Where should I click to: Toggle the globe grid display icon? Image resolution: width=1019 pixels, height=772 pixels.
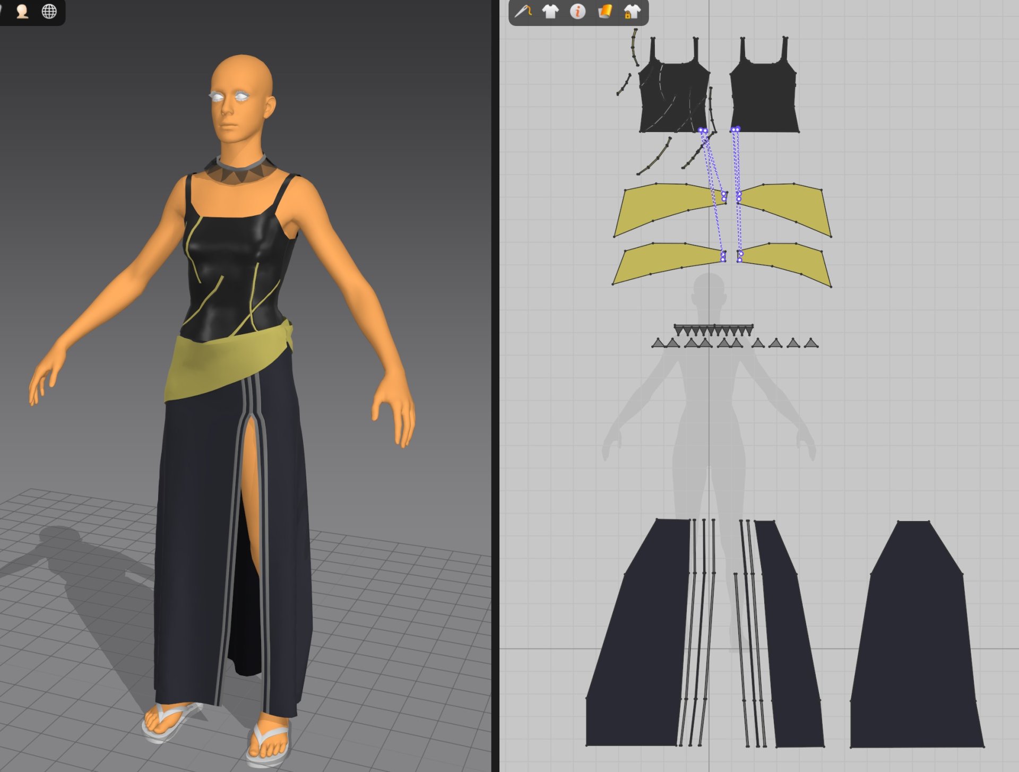[49, 11]
